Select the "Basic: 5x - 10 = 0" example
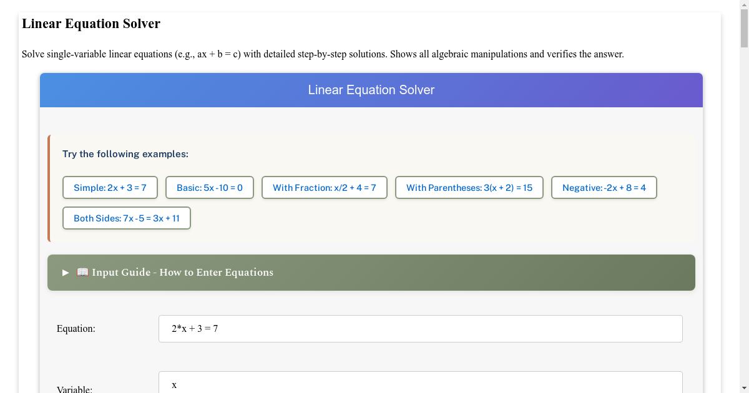Viewport: 749px width, 393px height. 209,187
